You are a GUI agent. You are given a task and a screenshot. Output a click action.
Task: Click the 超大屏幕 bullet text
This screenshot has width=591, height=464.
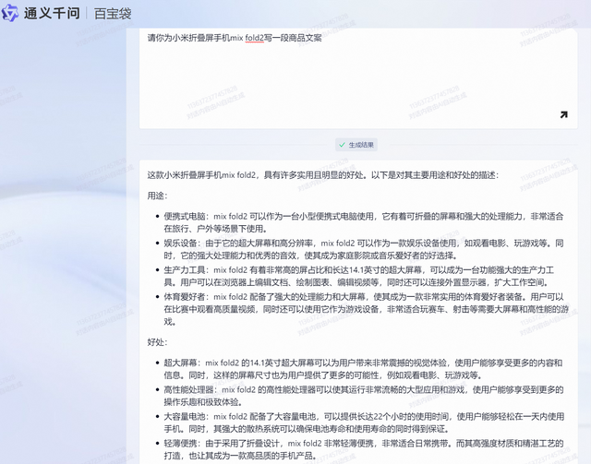point(363,369)
